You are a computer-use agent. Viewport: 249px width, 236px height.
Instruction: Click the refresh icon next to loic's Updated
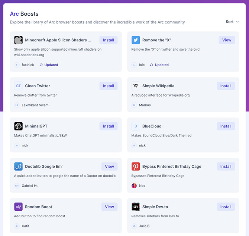tap(152, 65)
